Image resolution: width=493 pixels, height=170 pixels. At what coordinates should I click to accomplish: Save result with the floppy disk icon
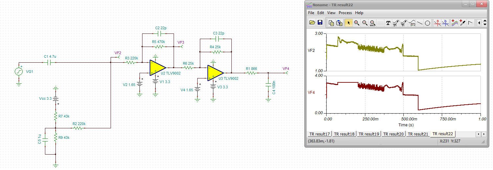coord(320,23)
